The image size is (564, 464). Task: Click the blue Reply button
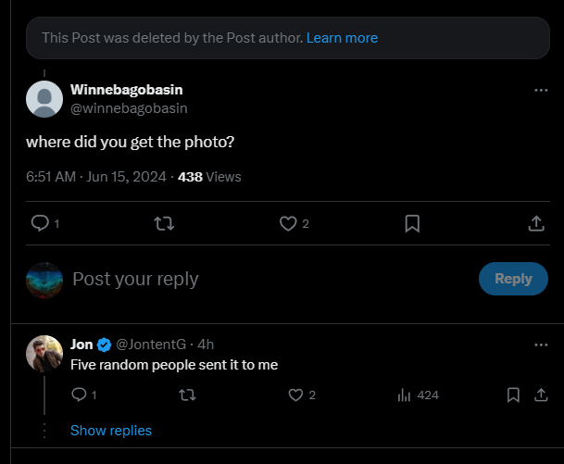point(513,279)
